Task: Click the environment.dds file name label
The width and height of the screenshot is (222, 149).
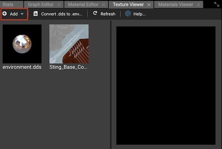Action: tap(22, 67)
